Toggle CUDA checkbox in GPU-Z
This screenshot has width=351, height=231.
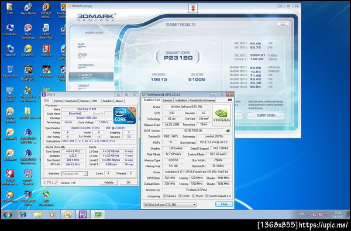[180, 196]
